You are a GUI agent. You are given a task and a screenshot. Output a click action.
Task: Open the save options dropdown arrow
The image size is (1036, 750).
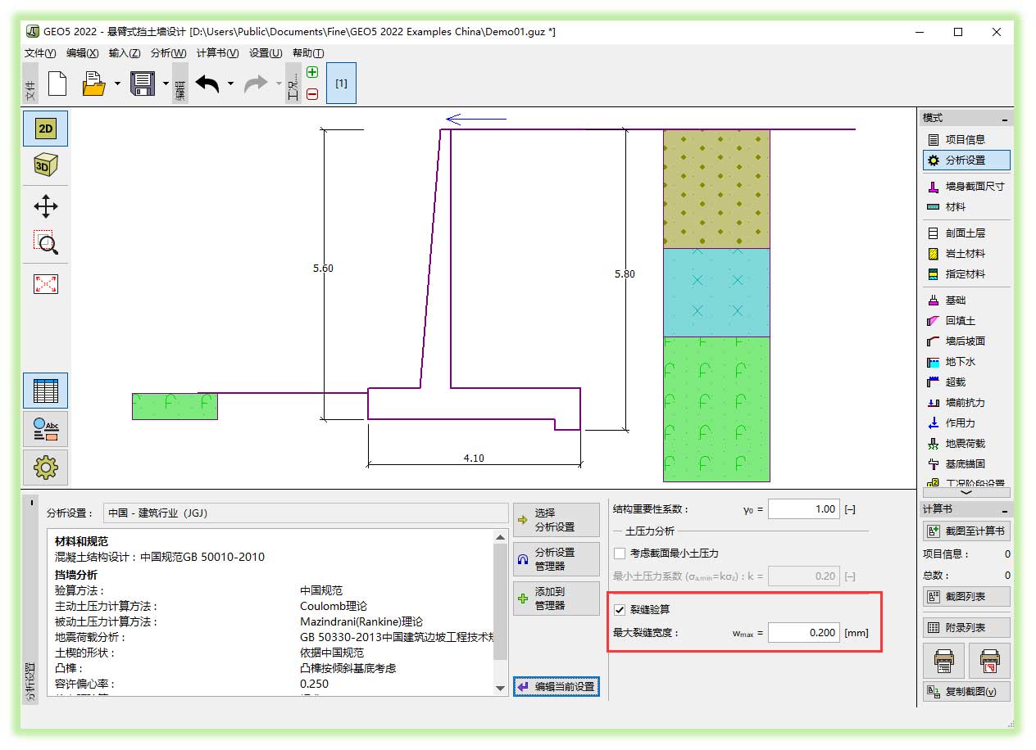pos(166,84)
